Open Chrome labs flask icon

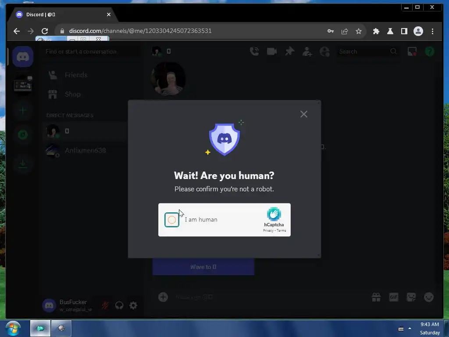tap(390, 31)
